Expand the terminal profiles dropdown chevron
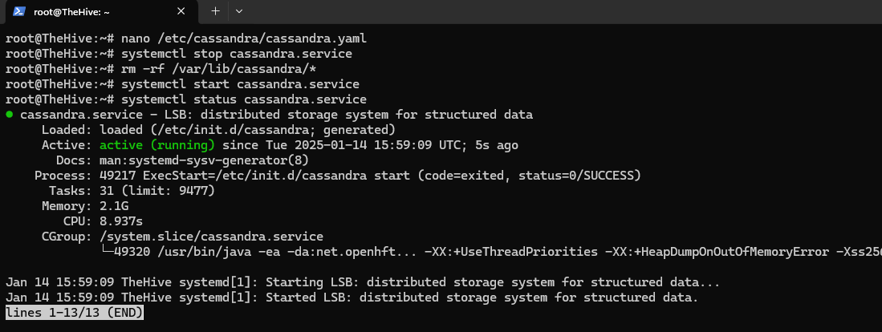The image size is (882, 332). tap(238, 11)
